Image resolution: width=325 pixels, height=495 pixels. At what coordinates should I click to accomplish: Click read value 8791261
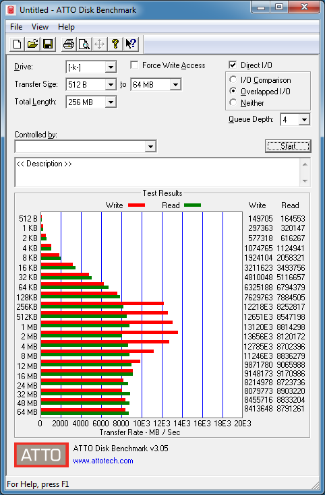291,409
